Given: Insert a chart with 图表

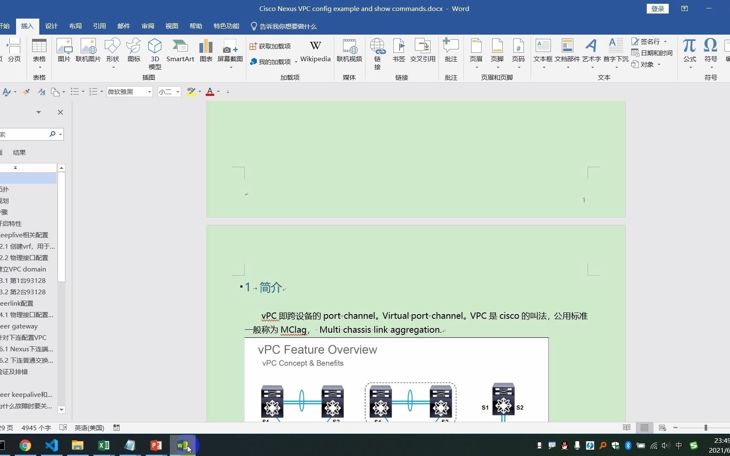Looking at the screenshot, I should (x=206, y=51).
